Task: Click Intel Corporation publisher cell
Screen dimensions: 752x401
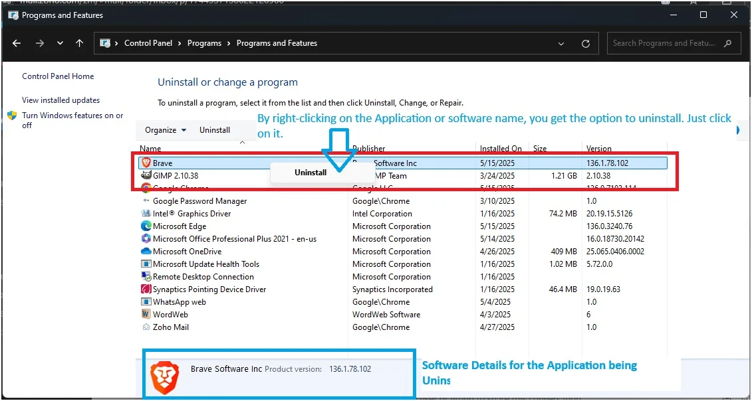Action: tap(382, 214)
